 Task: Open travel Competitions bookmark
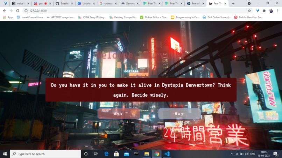tap(30, 17)
